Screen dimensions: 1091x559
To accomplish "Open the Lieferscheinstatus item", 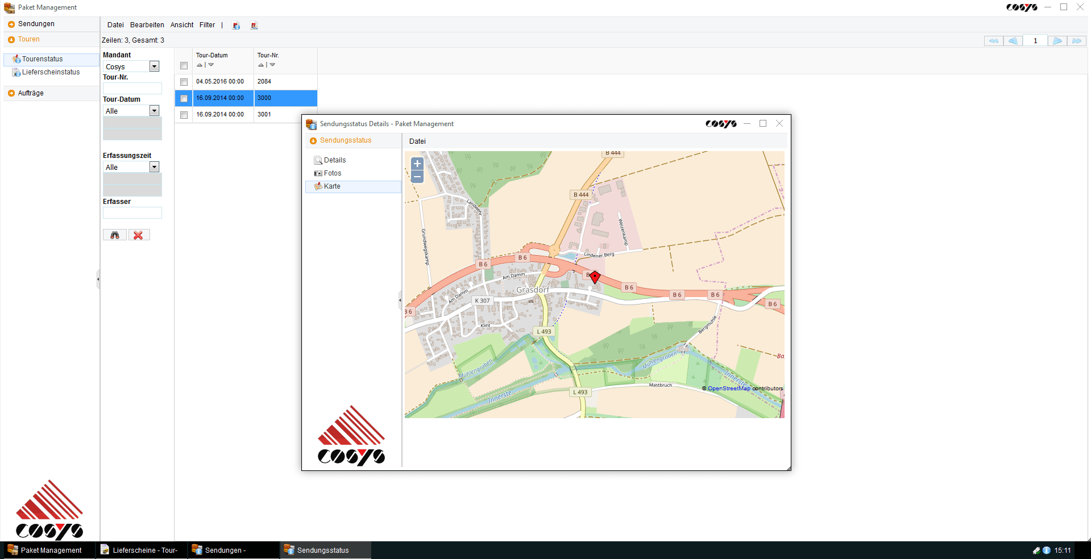I will point(51,72).
